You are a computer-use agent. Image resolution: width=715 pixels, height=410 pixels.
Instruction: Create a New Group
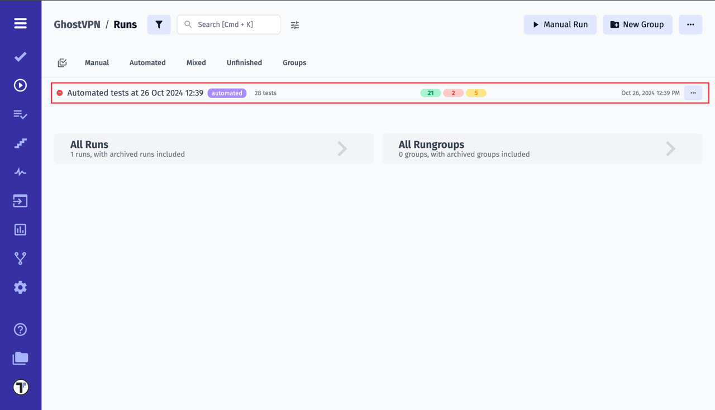(x=637, y=25)
